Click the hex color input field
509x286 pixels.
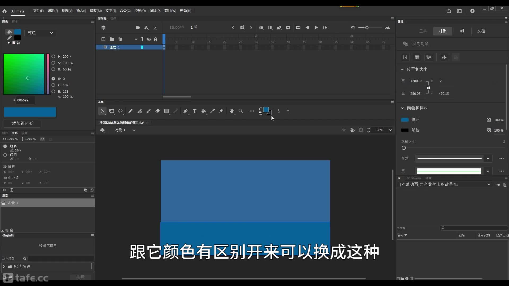pos(26,100)
